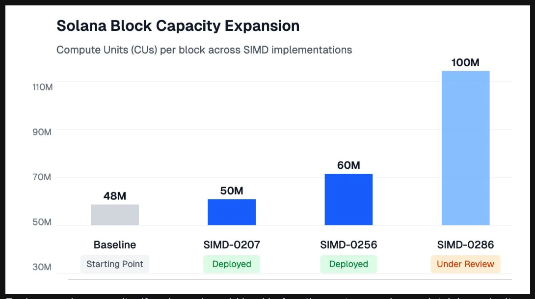This screenshot has width=535, height=299.
Task: Click the Under Review badge
Action: pyautogui.click(x=465, y=264)
